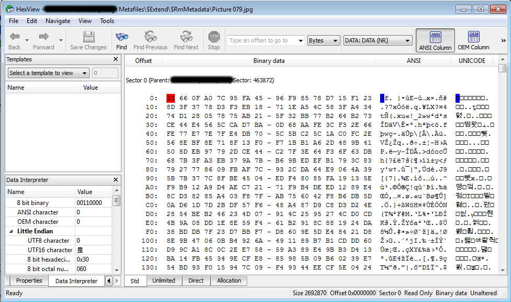Viewport: 511px width, 302px height.
Task: Click the UNICODE column header
Action: pos(472,61)
